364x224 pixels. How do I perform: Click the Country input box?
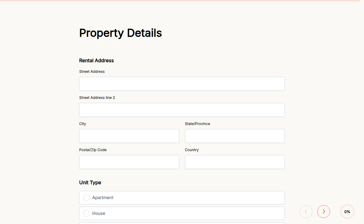(x=234, y=162)
